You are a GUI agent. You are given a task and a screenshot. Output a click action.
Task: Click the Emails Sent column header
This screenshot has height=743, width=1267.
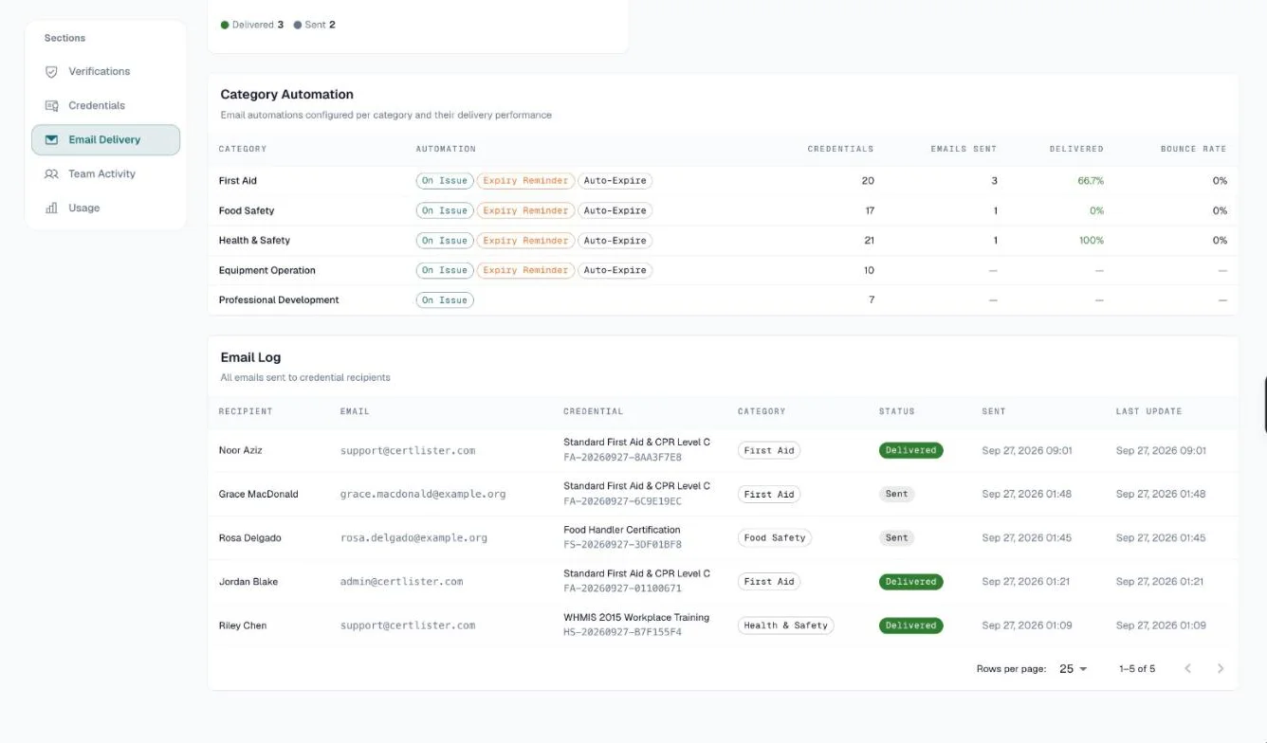click(x=964, y=149)
